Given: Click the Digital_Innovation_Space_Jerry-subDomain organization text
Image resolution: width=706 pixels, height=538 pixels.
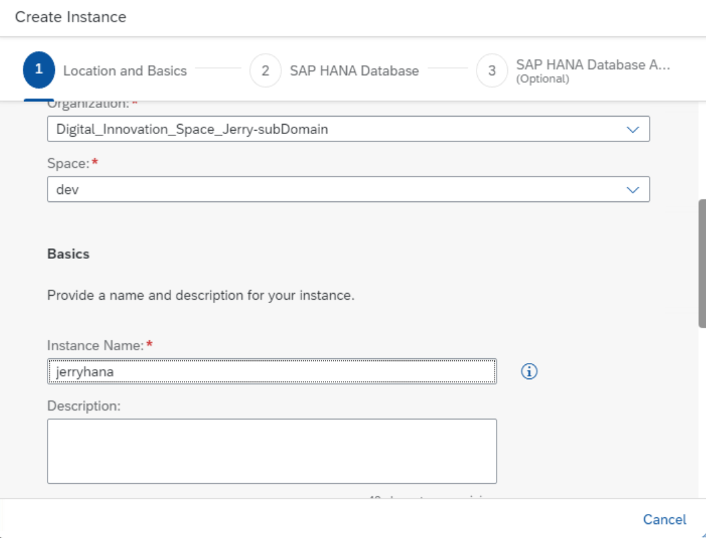Looking at the screenshot, I should (192, 129).
